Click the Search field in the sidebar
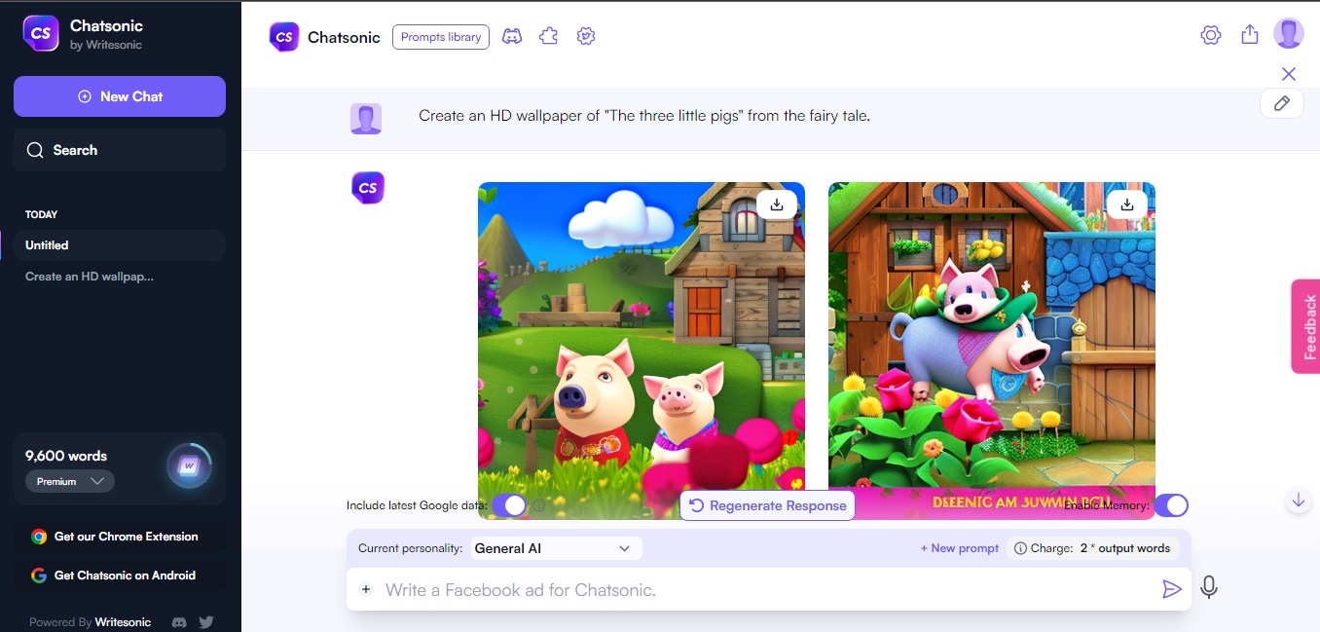Viewport: 1320px width, 632px height. coord(120,150)
